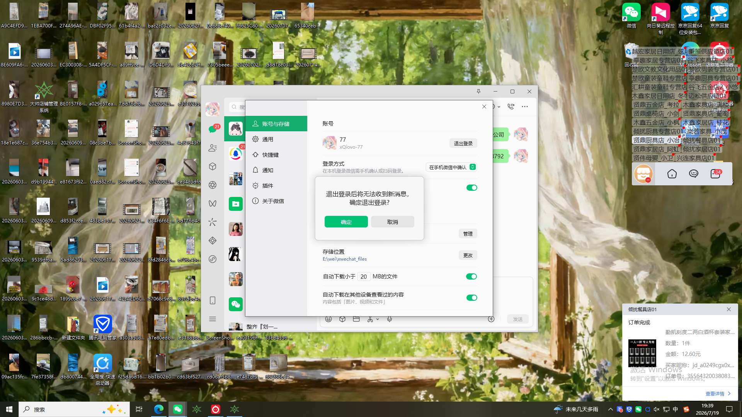
Task: Expand the arrow next to scissors tool
Action: [x=378, y=319]
